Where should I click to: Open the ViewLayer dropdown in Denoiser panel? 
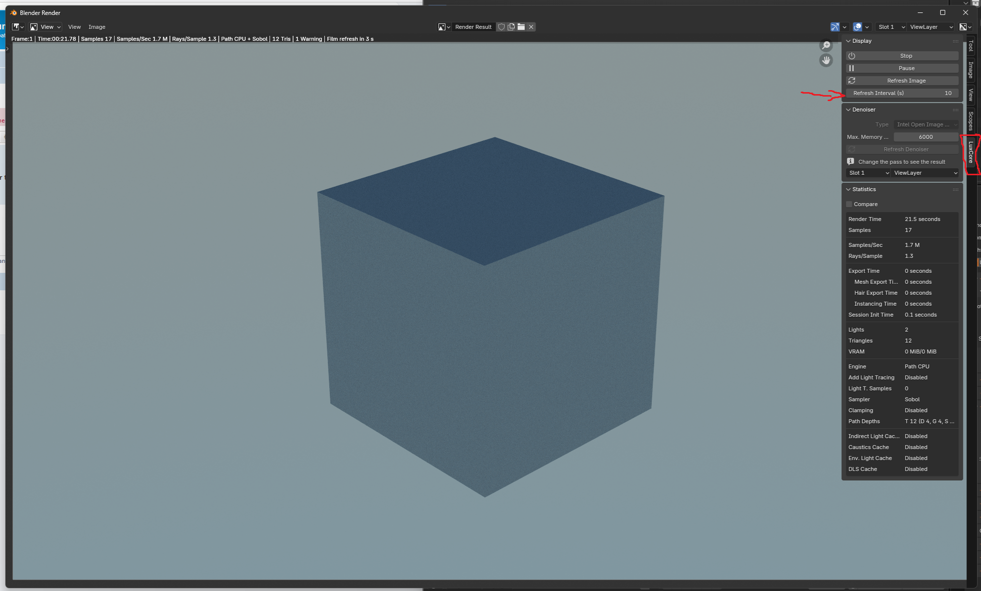[925, 173]
